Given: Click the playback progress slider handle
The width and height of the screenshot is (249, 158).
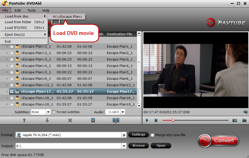Looking at the screenshot, I should click(173, 120).
